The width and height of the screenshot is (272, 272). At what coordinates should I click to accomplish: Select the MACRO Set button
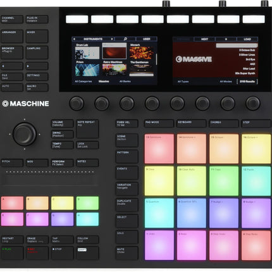tap(37, 87)
